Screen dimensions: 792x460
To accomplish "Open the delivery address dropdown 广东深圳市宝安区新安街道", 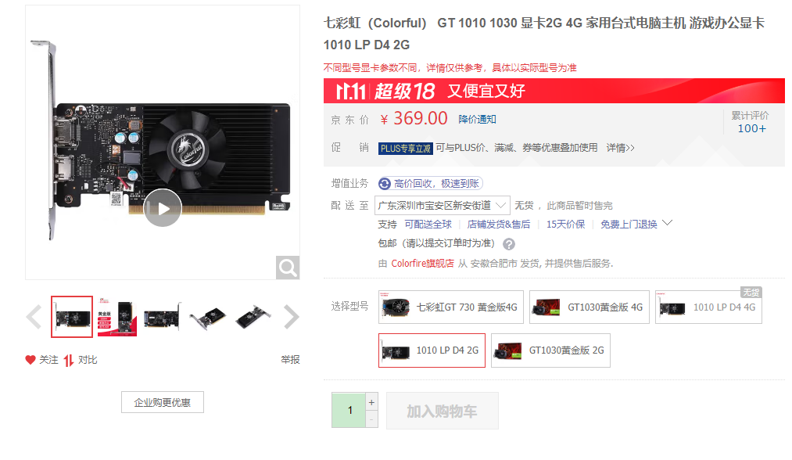I will point(443,205).
